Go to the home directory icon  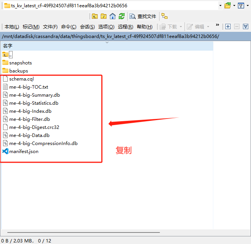[113, 16]
